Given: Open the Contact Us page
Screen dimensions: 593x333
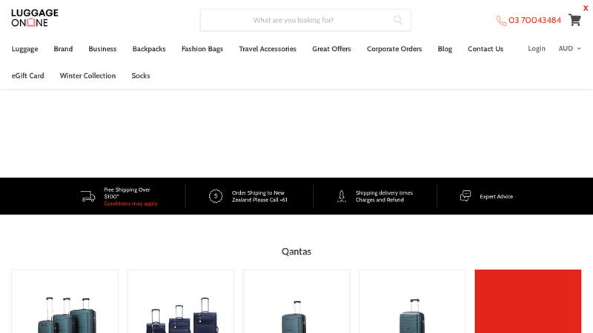Looking at the screenshot, I should 486,49.
